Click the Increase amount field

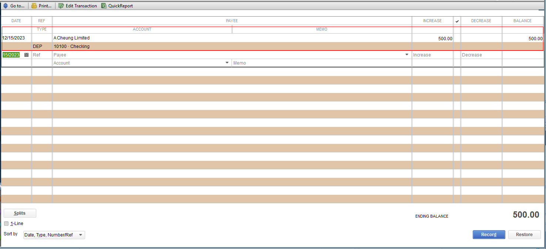coord(432,55)
